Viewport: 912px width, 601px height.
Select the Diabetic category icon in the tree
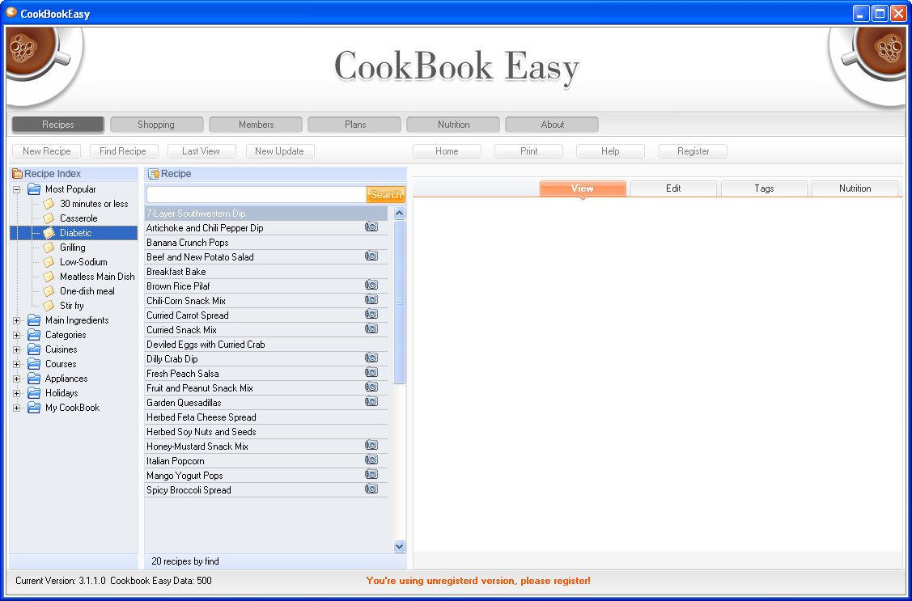(49, 232)
